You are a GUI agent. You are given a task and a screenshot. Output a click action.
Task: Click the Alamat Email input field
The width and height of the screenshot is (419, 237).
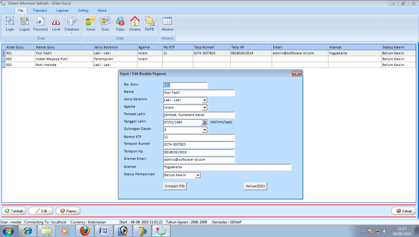(199, 160)
